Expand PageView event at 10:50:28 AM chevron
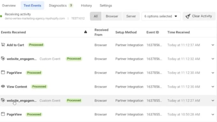The width and height of the screenshot is (217, 122). click(x=213, y=115)
